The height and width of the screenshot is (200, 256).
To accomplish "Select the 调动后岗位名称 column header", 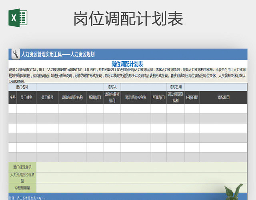I will click(x=136, y=97).
